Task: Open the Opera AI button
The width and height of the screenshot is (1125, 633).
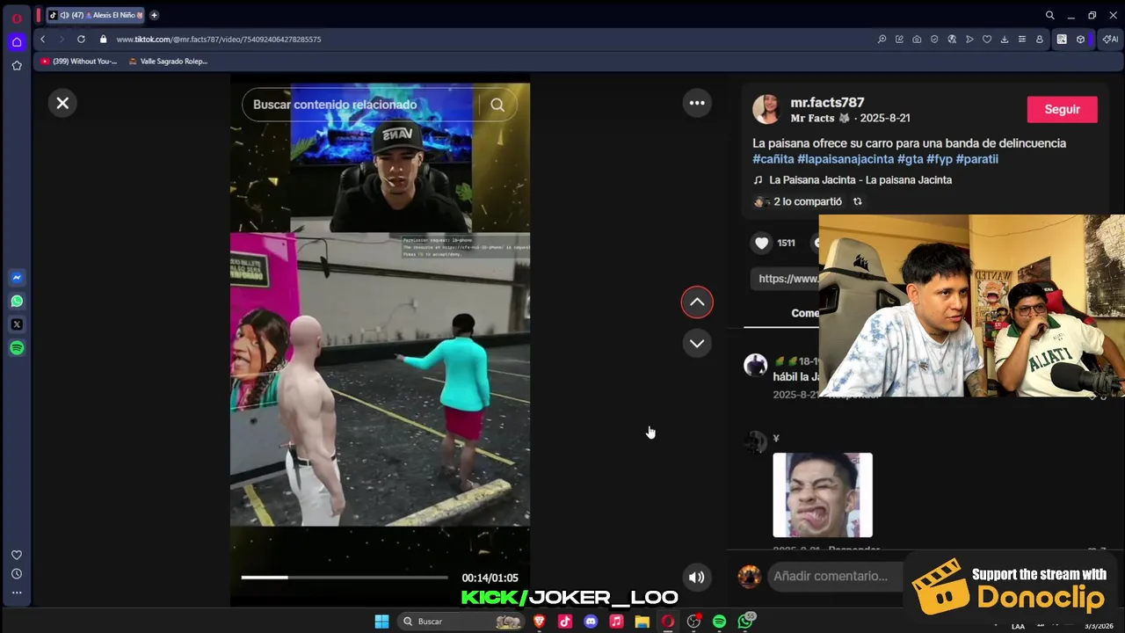Action: (x=1110, y=40)
